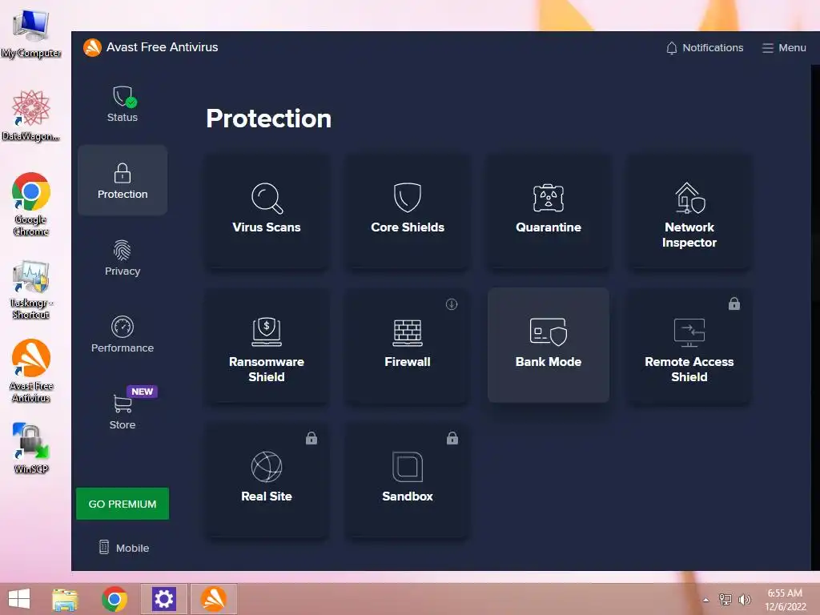Open the Network Inspector tile
This screenshot has height=615, width=820.
click(x=689, y=211)
